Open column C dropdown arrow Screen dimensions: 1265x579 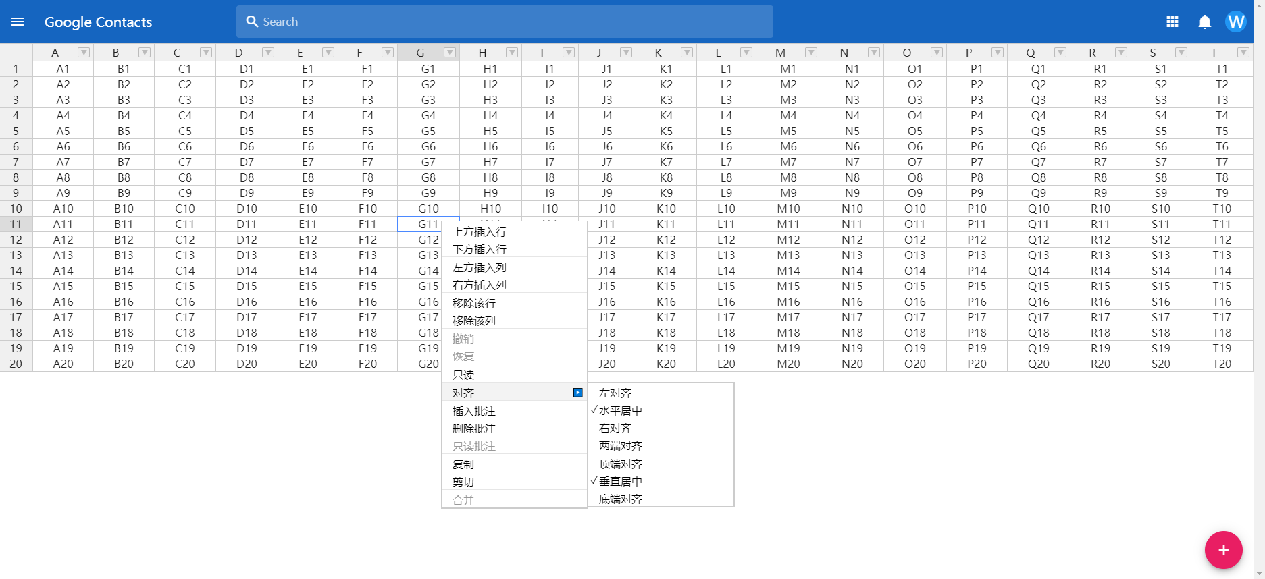point(206,53)
